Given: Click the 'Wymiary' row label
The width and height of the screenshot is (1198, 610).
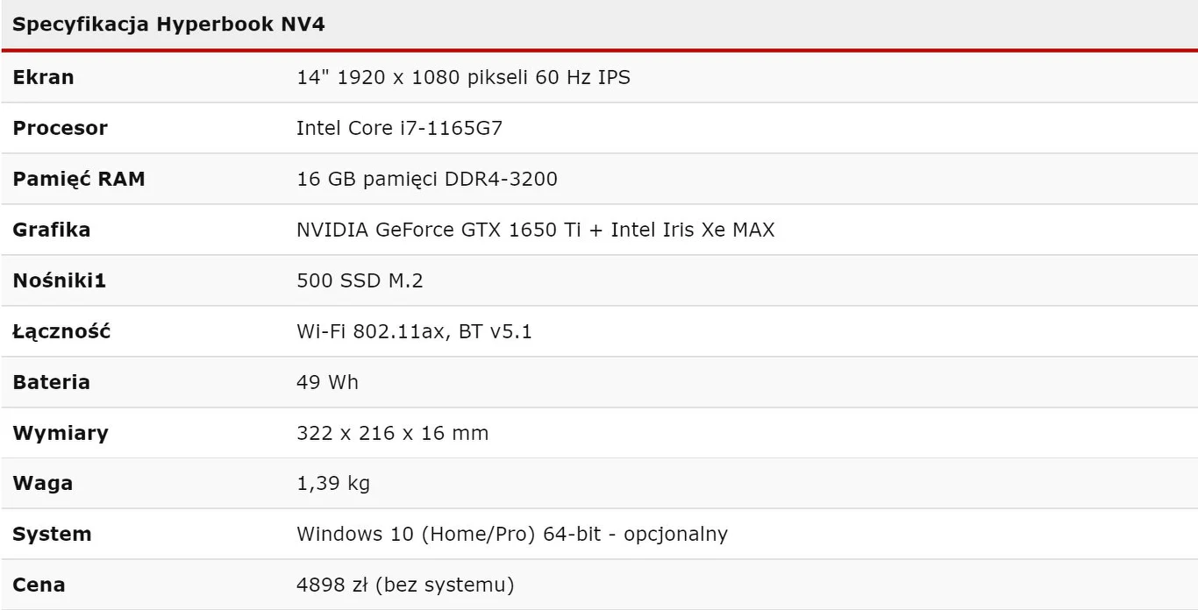Looking at the screenshot, I should [61, 433].
